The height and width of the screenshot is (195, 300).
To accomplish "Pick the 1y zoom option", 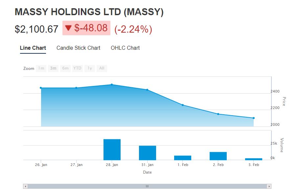I will (x=89, y=69).
